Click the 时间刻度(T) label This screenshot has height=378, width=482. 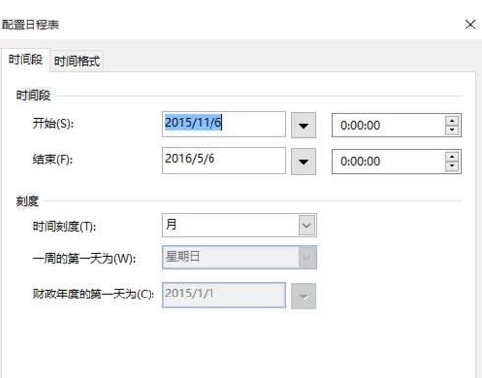[65, 227]
